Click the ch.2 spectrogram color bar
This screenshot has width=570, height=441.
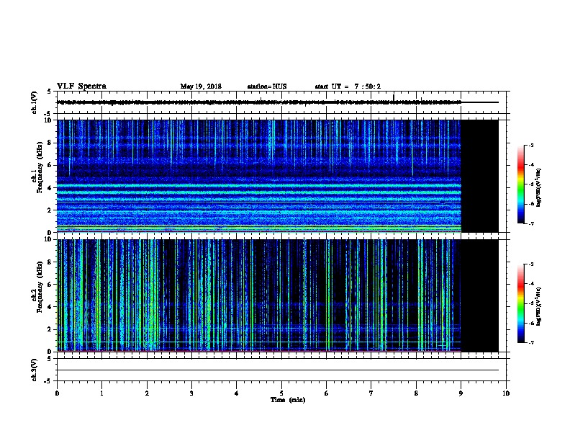click(x=520, y=303)
